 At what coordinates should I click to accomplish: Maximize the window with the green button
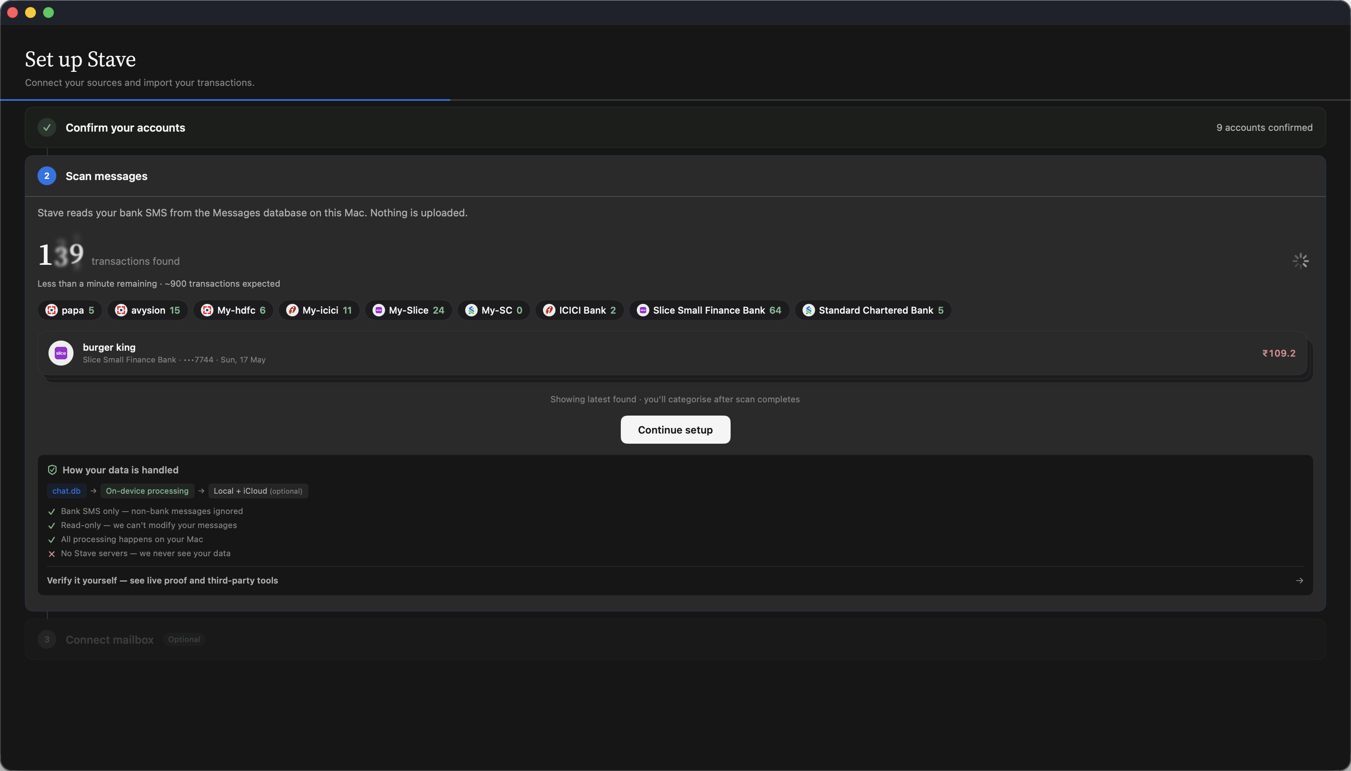[x=48, y=12]
